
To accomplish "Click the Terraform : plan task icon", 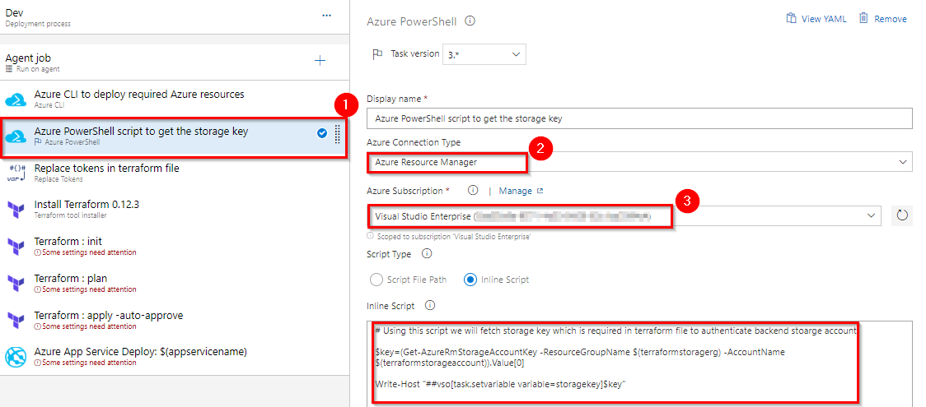I will (16, 284).
